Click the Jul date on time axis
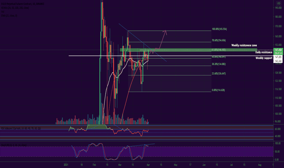Image resolution: width=284 pixels, height=168 pixels. tap(231, 165)
